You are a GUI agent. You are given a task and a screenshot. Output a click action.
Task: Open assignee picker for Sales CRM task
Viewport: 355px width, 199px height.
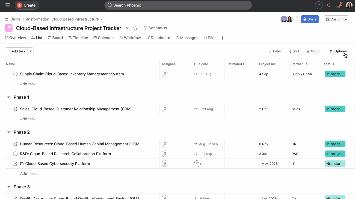[165, 109]
